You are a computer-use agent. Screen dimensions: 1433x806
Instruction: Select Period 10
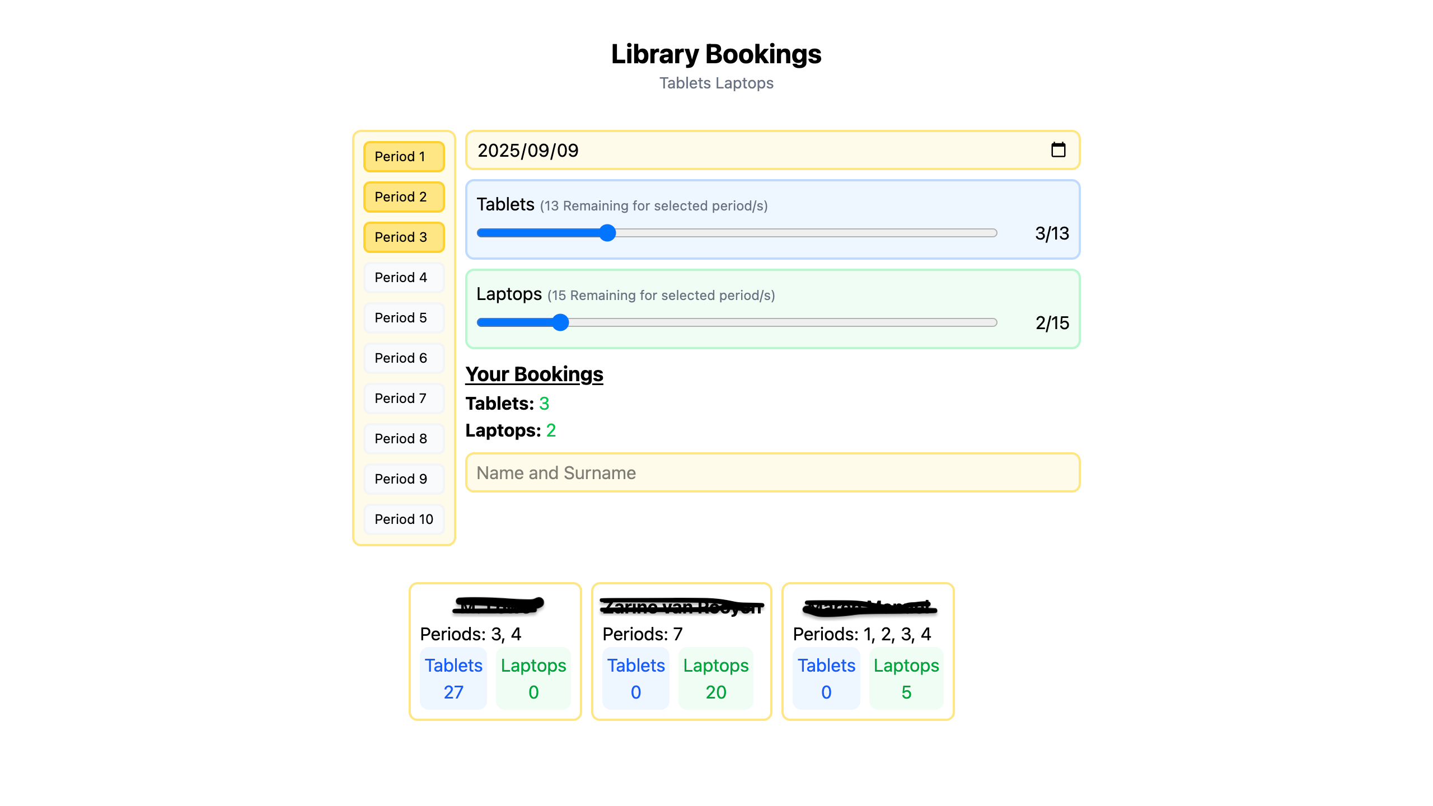404,519
